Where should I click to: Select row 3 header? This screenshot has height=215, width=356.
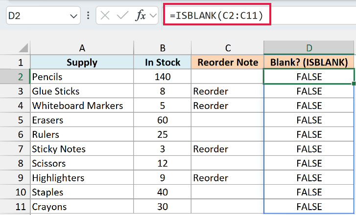tap(15, 91)
